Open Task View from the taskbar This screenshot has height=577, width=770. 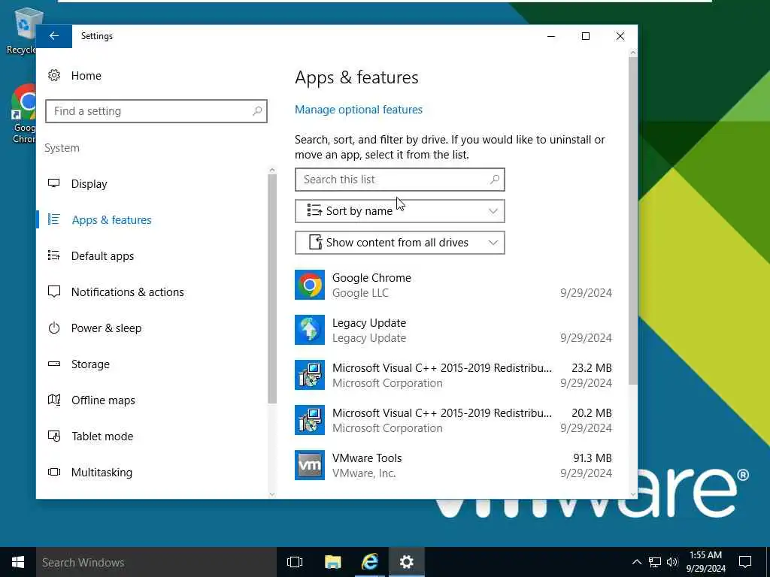point(295,562)
